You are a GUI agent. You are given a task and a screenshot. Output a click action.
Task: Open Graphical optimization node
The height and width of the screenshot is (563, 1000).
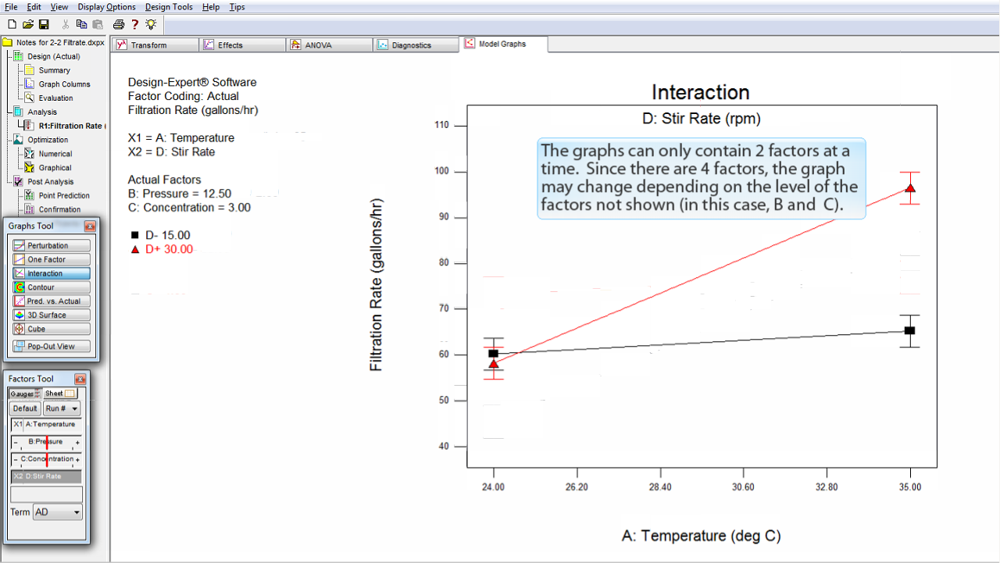[48, 168]
